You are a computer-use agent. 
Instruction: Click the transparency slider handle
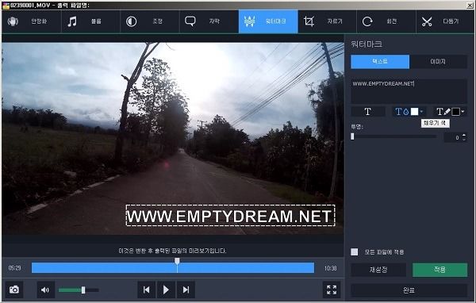tap(352, 136)
